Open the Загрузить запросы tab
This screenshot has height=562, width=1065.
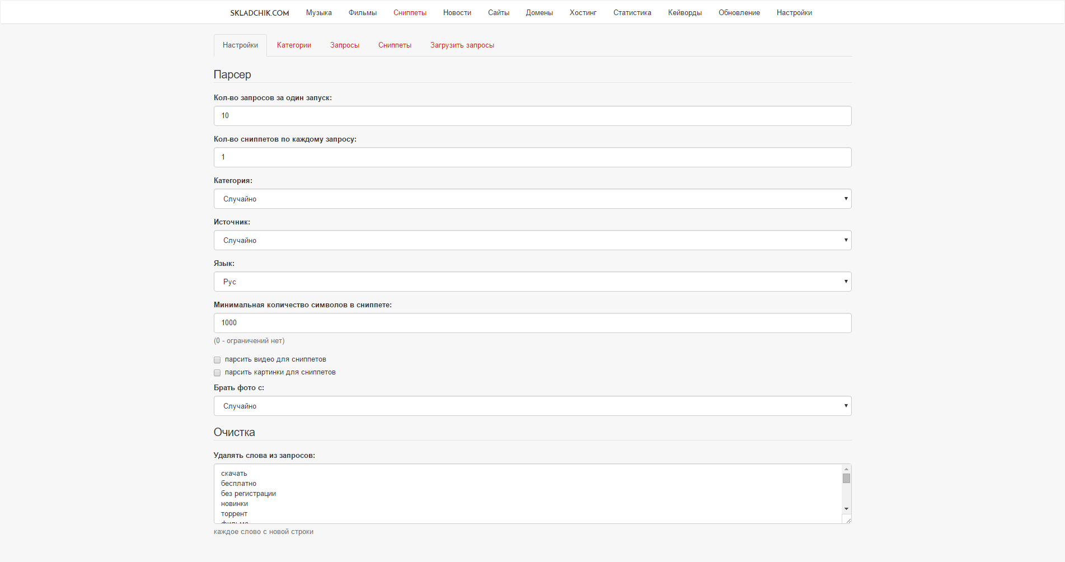coord(462,45)
